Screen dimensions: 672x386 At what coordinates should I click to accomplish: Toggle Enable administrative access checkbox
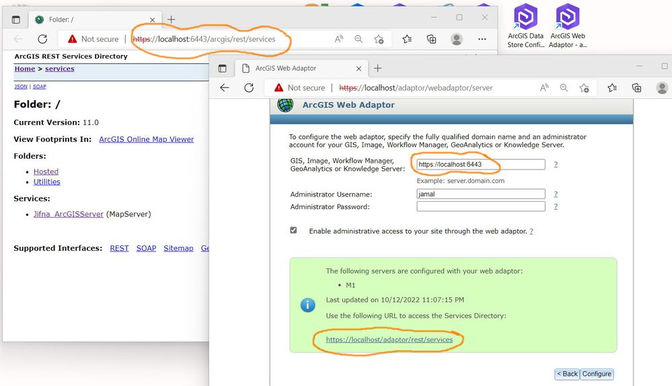293,231
